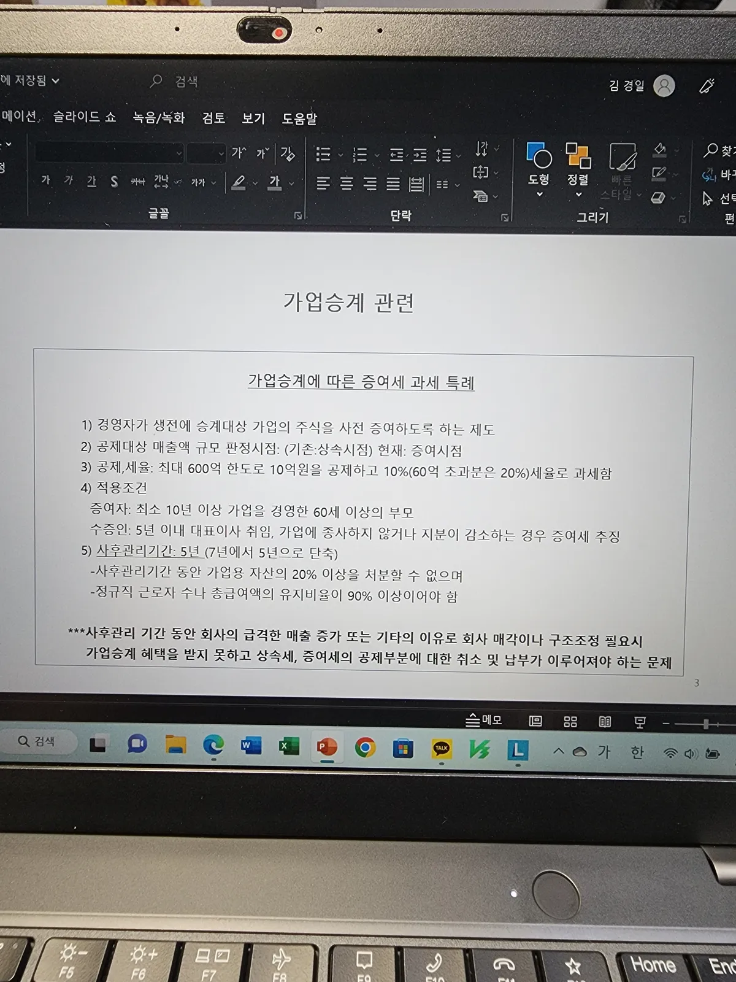Open 슬라이드 쇼 tab
Screen dimensions: 736x982
pos(84,117)
